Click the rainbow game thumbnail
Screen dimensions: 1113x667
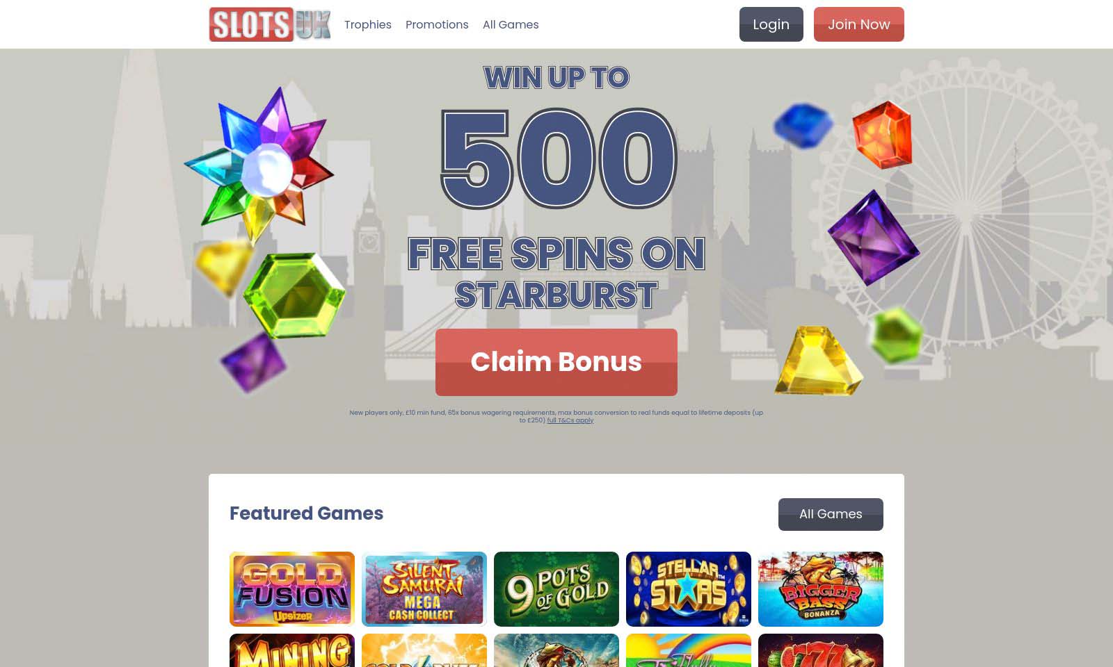point(689,650)
